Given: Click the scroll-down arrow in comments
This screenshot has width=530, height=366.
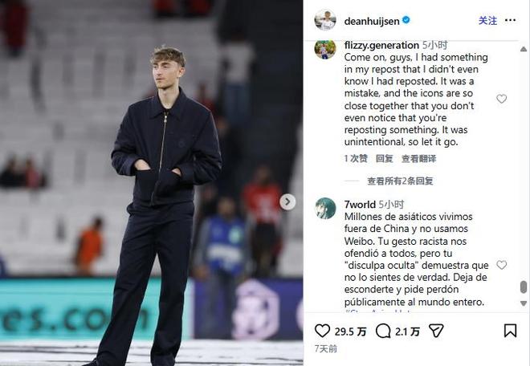Looking at the screenshot, I should 524,303.
